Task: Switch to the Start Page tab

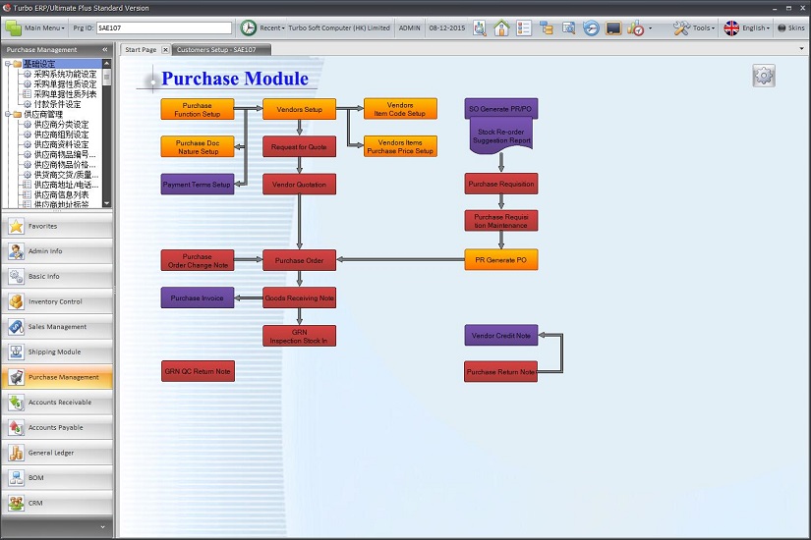Action: [141, 50]
